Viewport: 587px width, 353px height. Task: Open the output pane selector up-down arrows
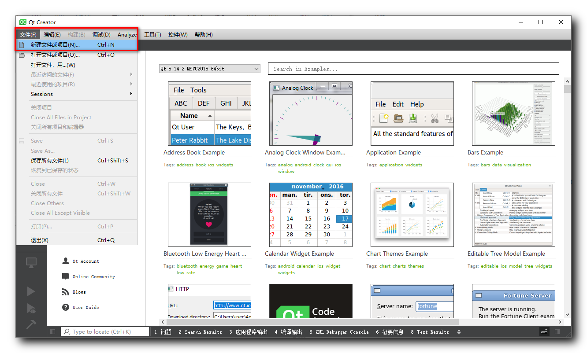pos(459,332)
